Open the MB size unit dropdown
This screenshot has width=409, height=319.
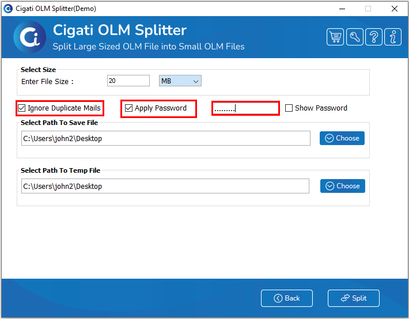point(180,81)
